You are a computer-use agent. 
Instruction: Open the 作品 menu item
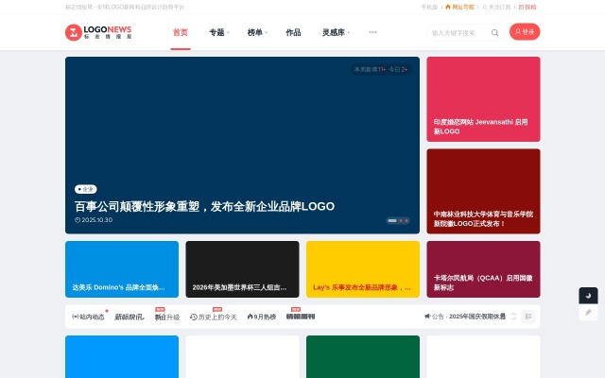(x=293, y=32)
